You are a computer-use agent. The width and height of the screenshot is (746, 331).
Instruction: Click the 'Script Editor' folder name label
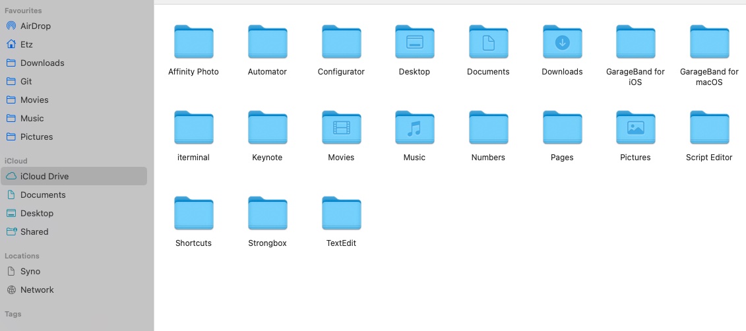[709, 158]
